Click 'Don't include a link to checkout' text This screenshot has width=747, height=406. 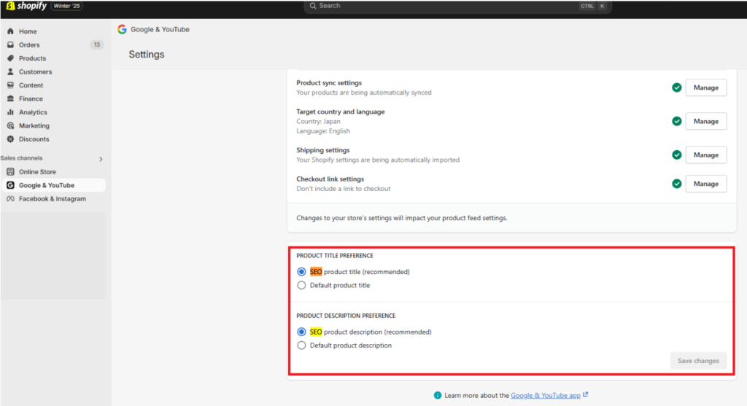click(344, 189)
